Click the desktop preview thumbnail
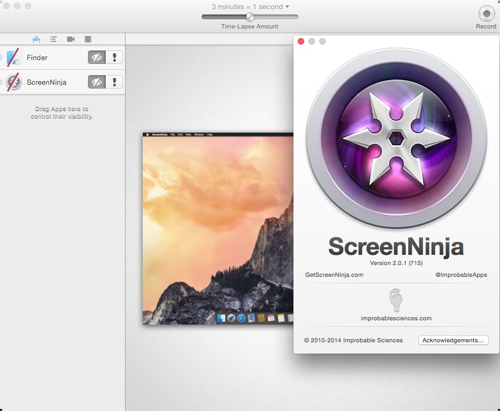 pos(218,229)
